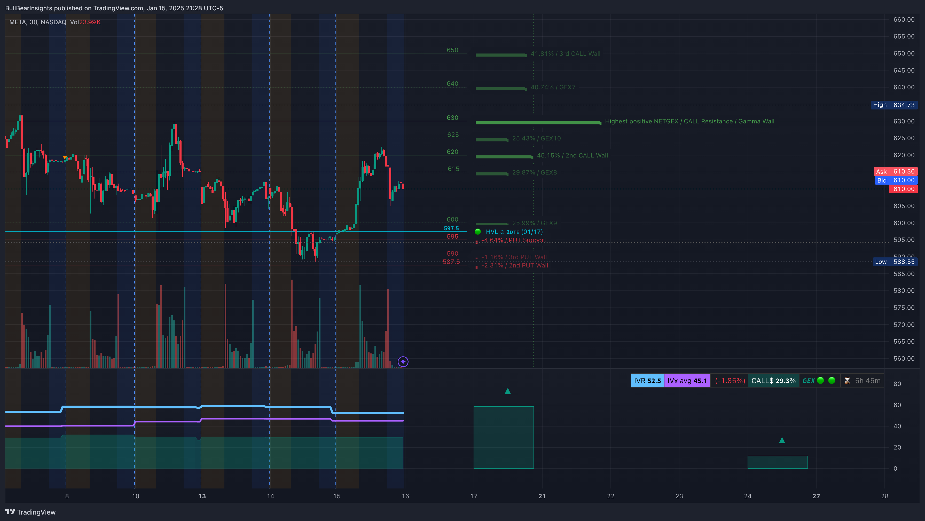Click the 45.15% / 2nd CALL Wall label
This screenshot has height=521, width=925.
click(572, 155)
